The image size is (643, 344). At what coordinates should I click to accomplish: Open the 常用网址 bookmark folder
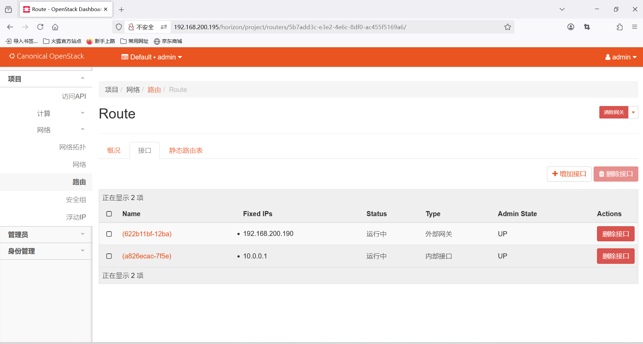[x=134, y=41]
